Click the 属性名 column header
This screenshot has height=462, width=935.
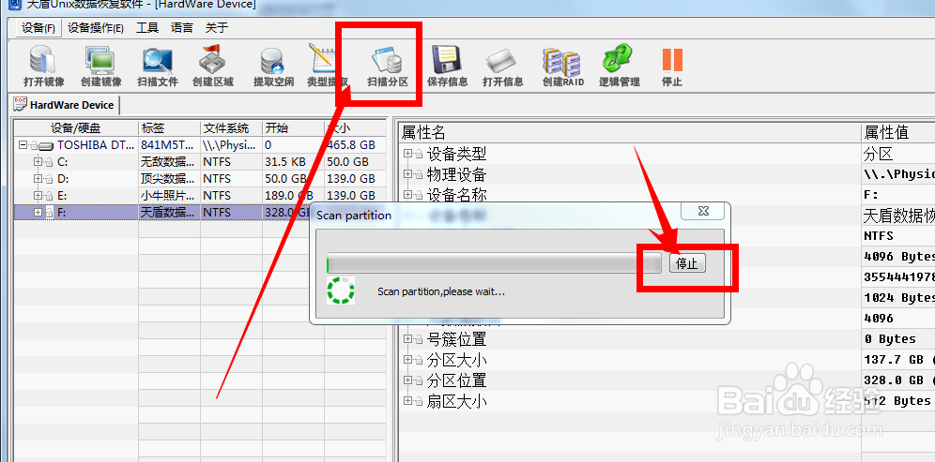pos(629,131)
